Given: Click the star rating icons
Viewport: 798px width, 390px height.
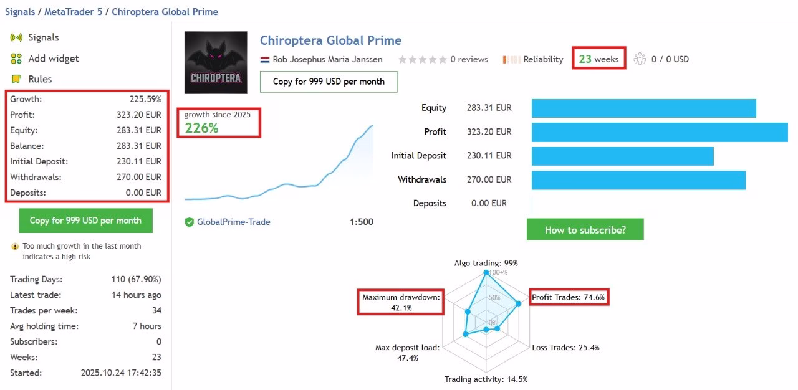Looking at the screenshot, I should 422,60.
